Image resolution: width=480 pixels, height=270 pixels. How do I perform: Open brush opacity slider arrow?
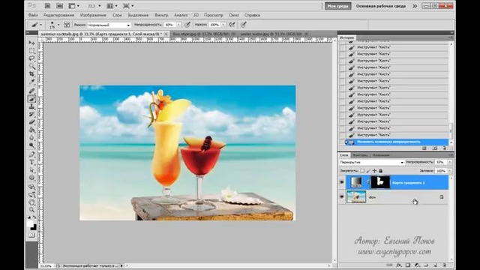(x=178, y=25)
